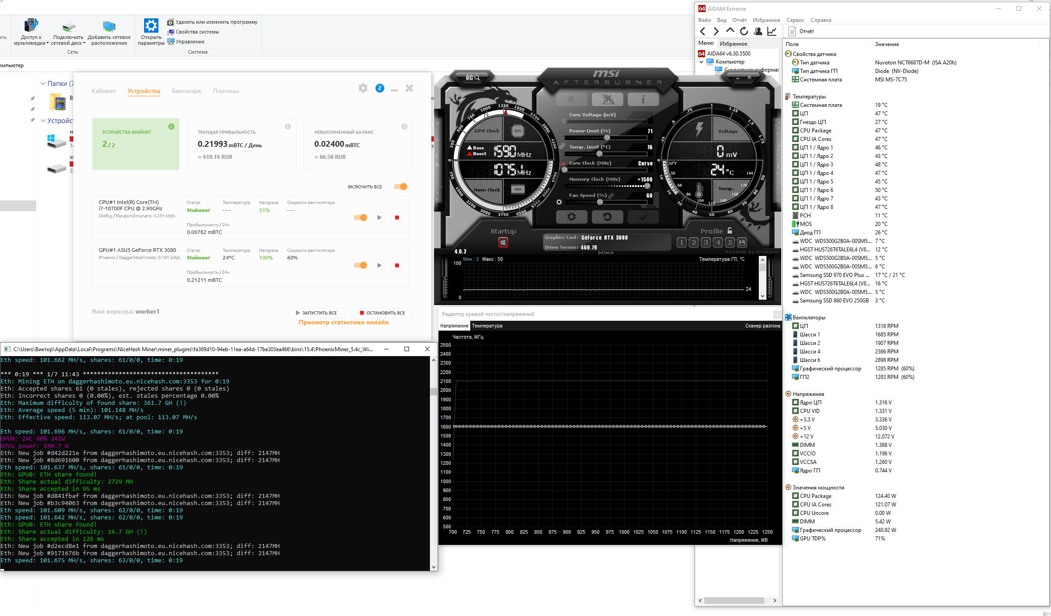Toggle Afterburner Windows startup icon
Screen dimensions: 1051x616
(503, 242)
